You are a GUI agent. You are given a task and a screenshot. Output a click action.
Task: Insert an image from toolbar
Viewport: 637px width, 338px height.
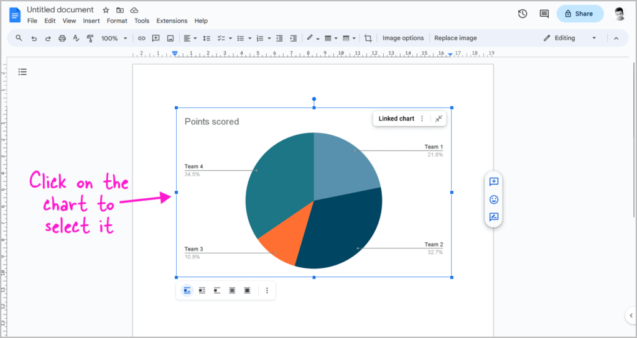[x=170, y=38]
